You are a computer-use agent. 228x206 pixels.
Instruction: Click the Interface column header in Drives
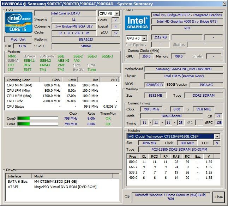pyautogui.click(x=18, y=176)
